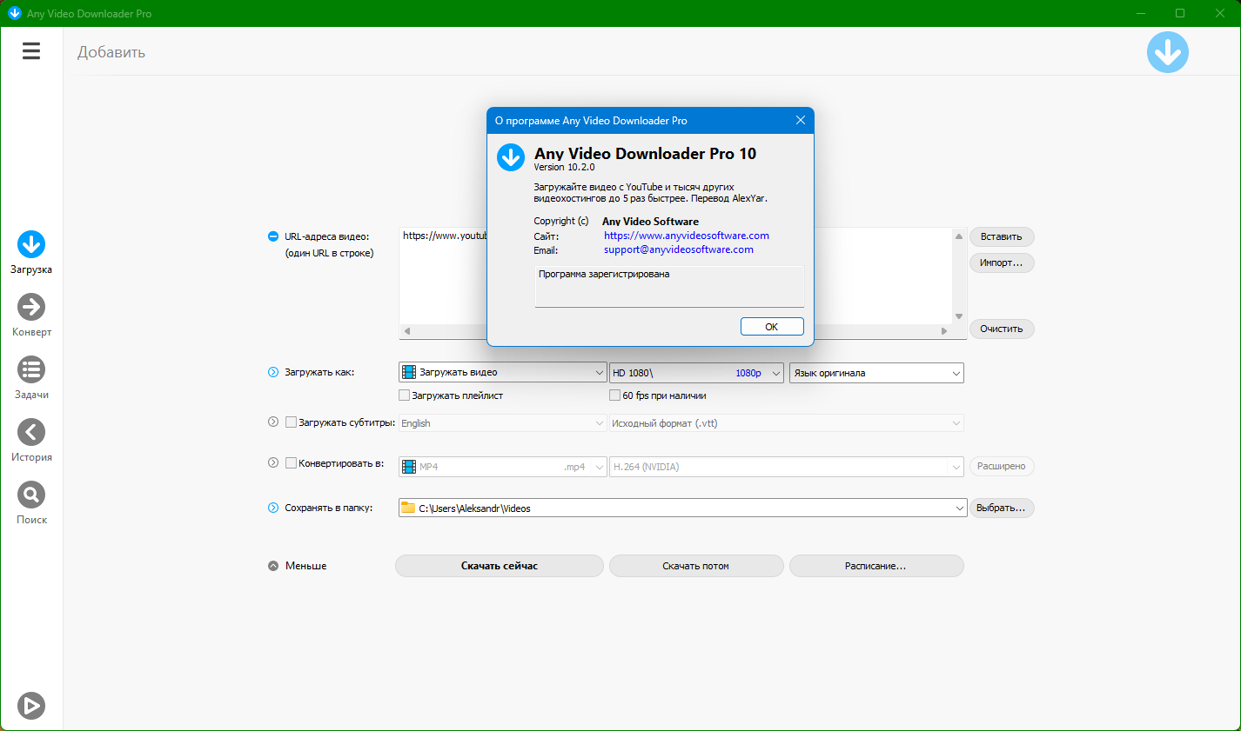
Task: Enable the Загружать субтитры checkbox
Action: click(292, 422)
